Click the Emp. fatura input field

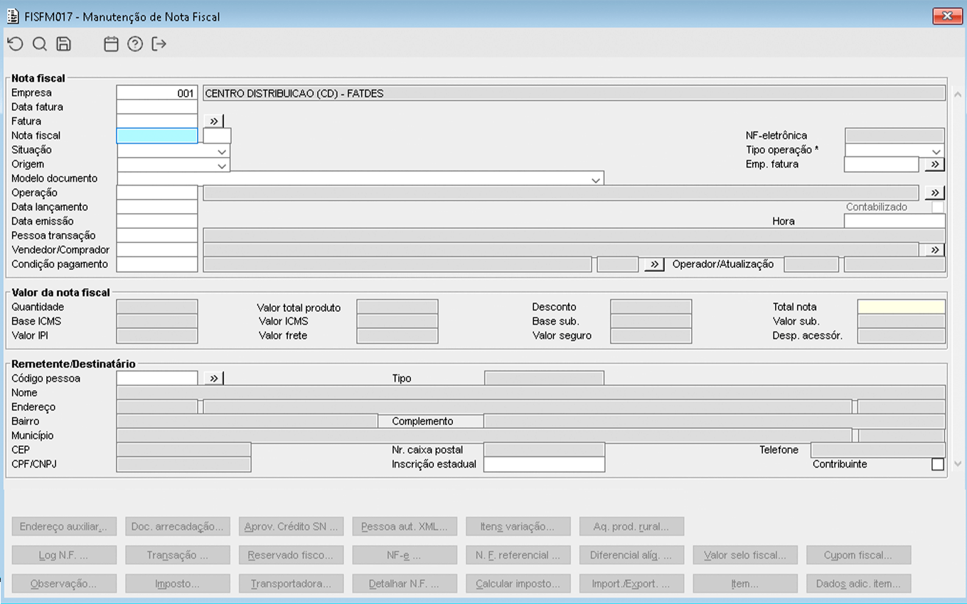[882, 164]
